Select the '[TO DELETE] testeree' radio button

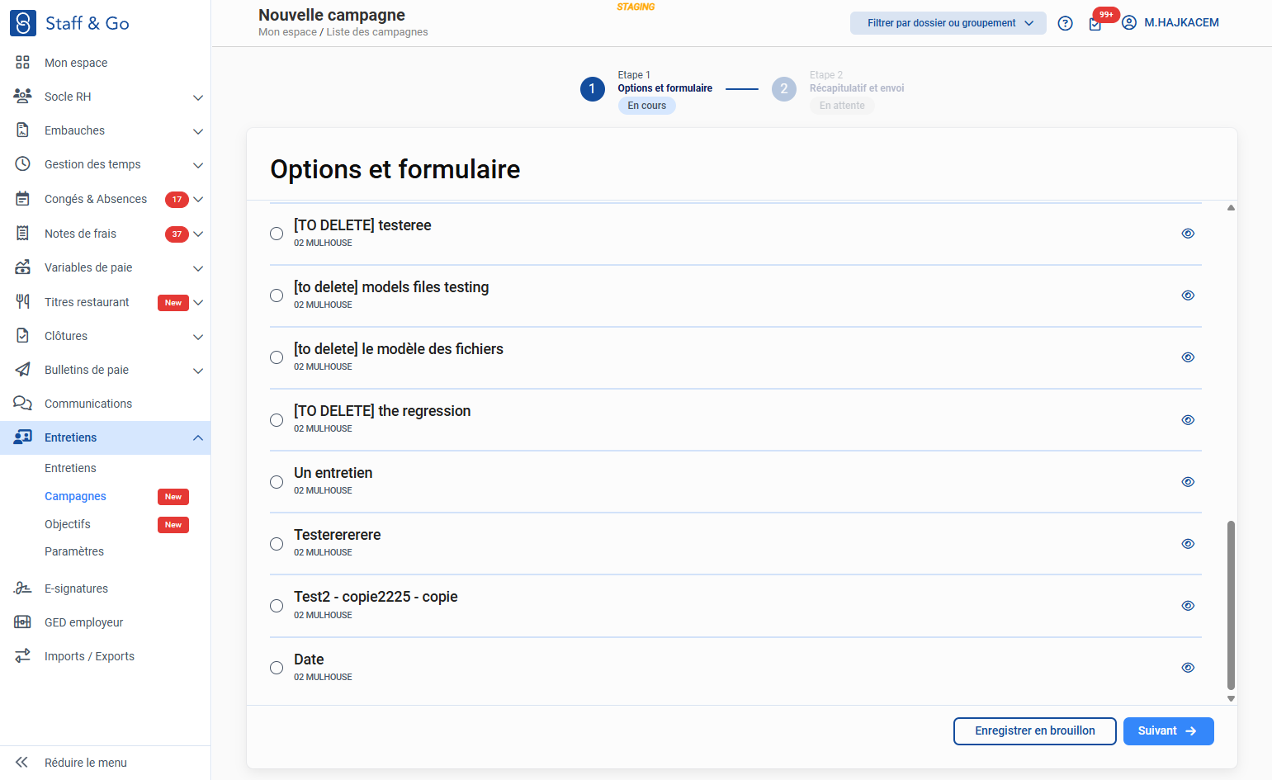[277, 234]
